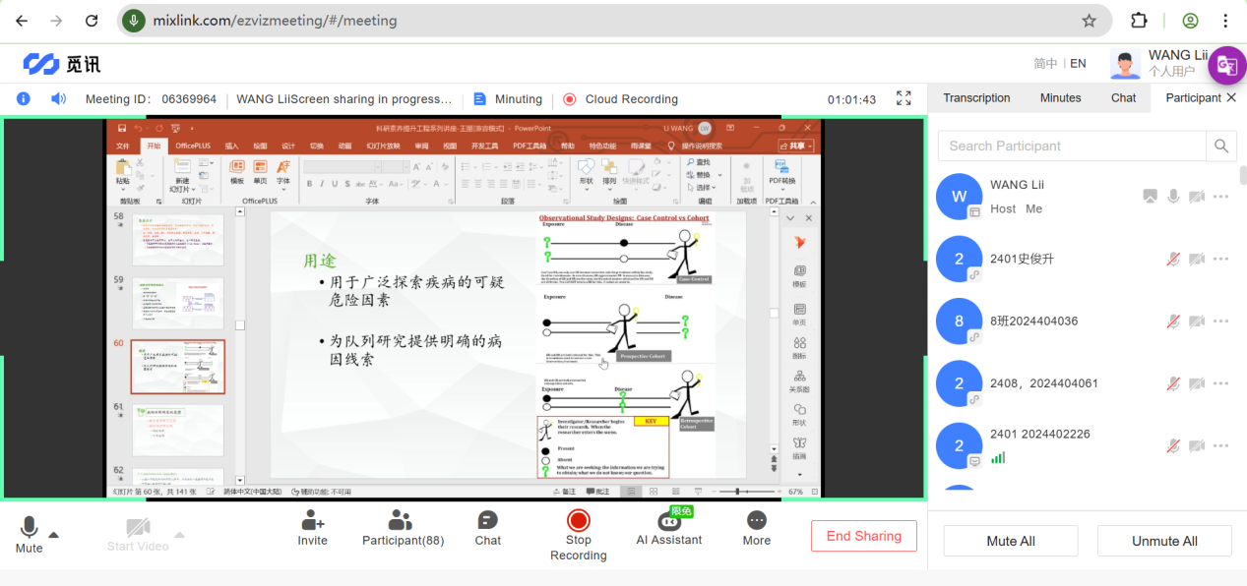The image size is (1247, 586).
Task: Stop Recording the meeting
Action: pos(578,521)
